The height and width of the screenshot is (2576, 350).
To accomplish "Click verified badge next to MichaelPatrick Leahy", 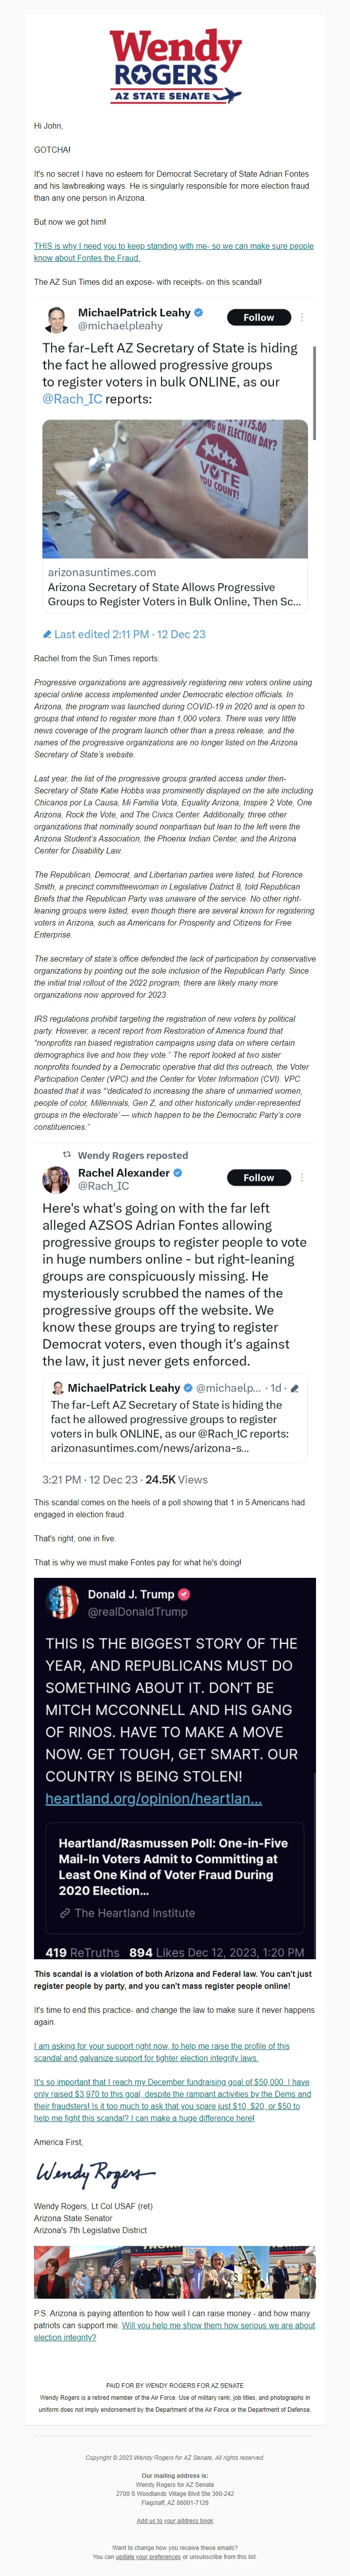I will click(199, 313).
